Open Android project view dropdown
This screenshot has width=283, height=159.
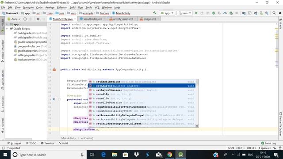(x=14, y=19)
